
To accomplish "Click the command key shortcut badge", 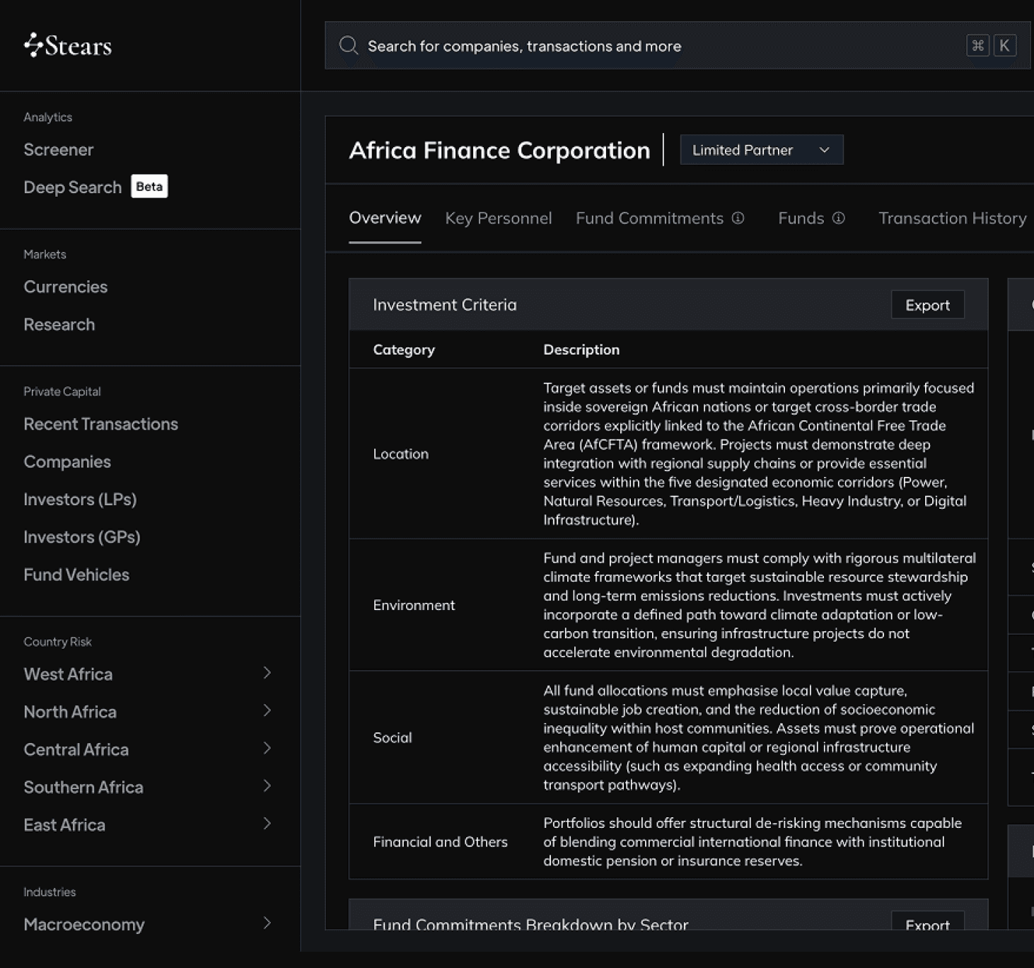I will [977, 46].
